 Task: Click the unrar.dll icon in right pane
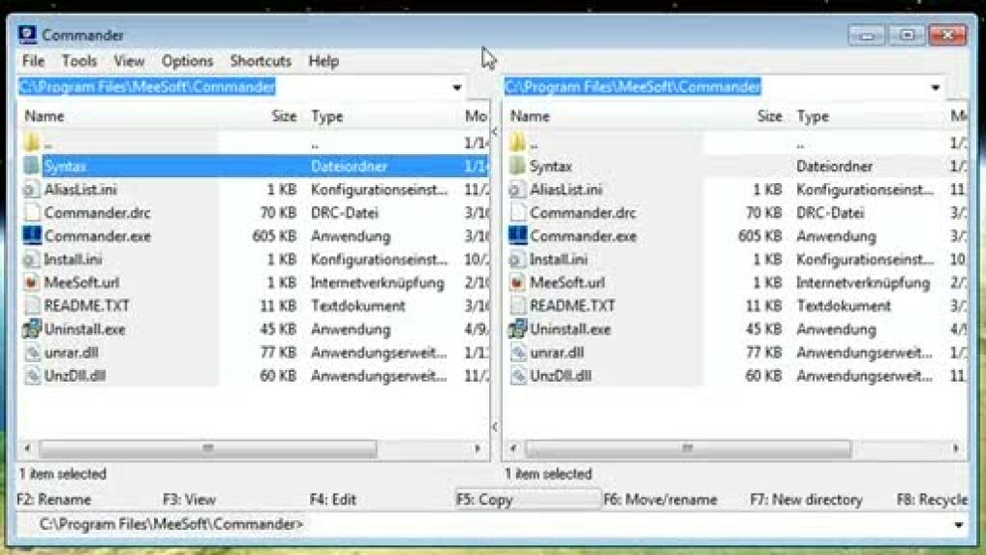click(517, 353)
